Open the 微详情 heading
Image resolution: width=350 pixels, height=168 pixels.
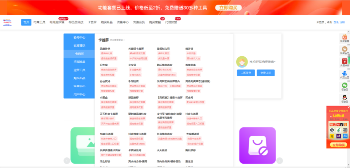point(189,49)
